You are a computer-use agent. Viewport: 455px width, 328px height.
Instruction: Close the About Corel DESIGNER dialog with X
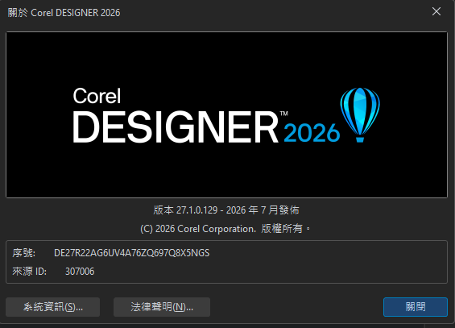pyautogui.click(x=436, y=11)
